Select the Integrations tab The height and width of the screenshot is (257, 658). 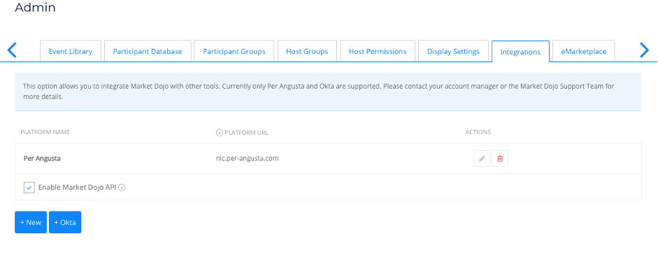coord(520,52)
